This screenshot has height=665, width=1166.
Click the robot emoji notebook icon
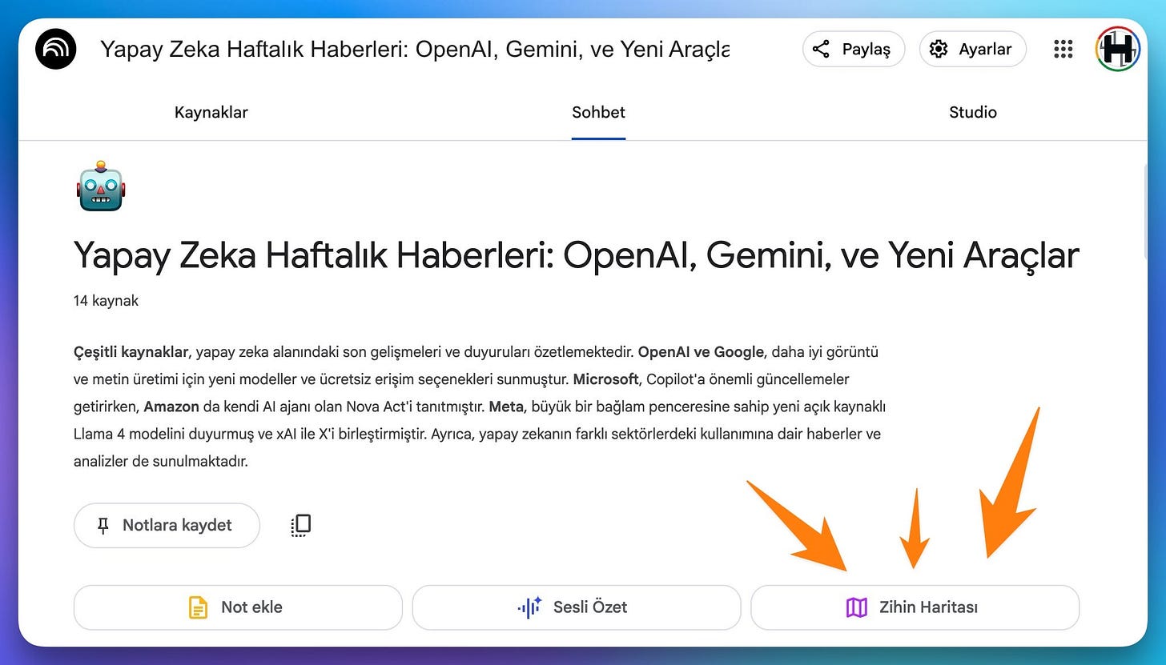[101, 186]
